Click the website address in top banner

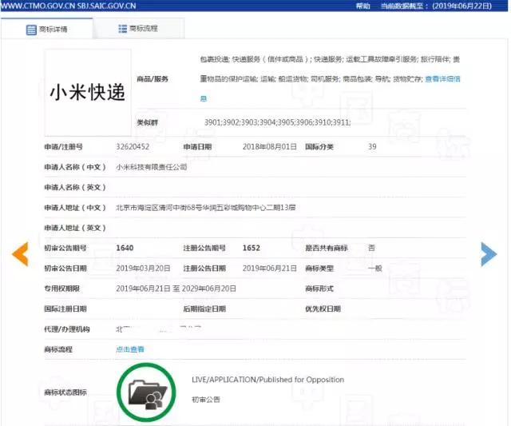(69, 6)
